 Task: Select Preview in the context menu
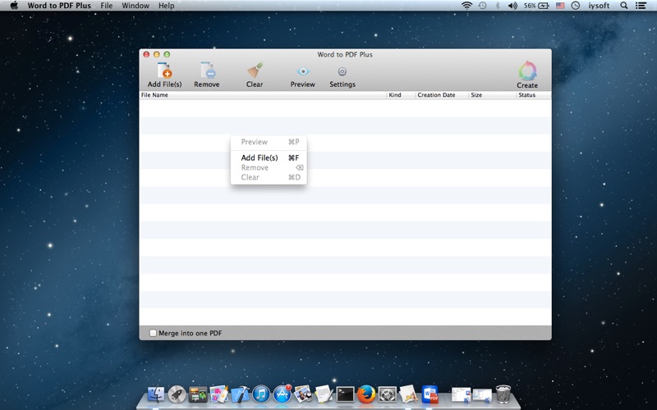tap(269, 142)
